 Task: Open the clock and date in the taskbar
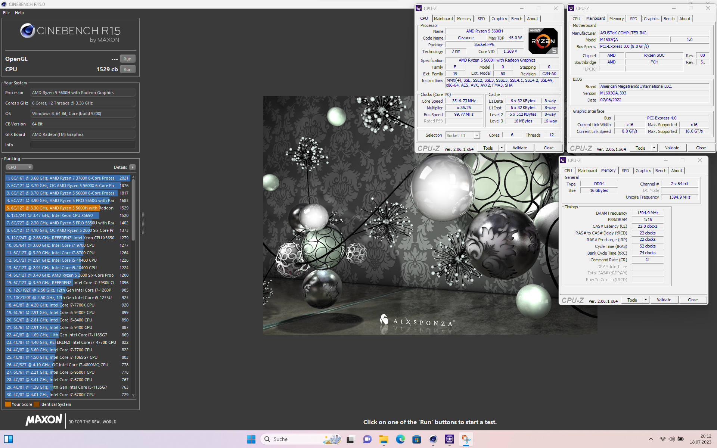coord(700,439)
